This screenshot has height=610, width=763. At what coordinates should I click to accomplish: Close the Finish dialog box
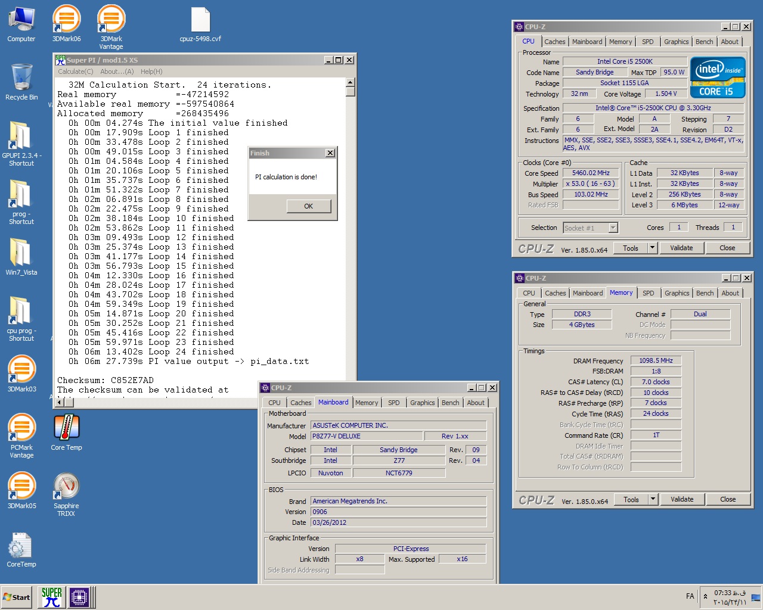click(x=330, y=153)
